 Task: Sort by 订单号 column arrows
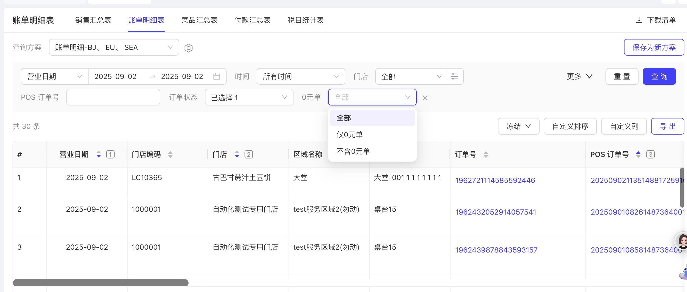[x=486, y=155]
